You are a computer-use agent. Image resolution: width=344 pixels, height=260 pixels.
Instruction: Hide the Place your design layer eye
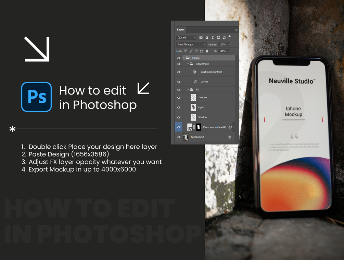pyautogui.click(x=179, y=127)
